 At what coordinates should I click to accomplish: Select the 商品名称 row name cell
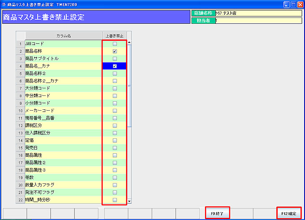[63, 52]
